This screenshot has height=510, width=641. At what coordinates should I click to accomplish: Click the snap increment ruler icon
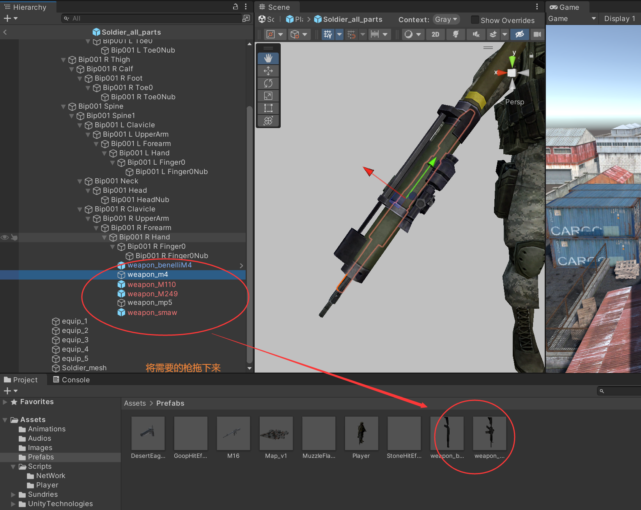(x=375, y=35)
